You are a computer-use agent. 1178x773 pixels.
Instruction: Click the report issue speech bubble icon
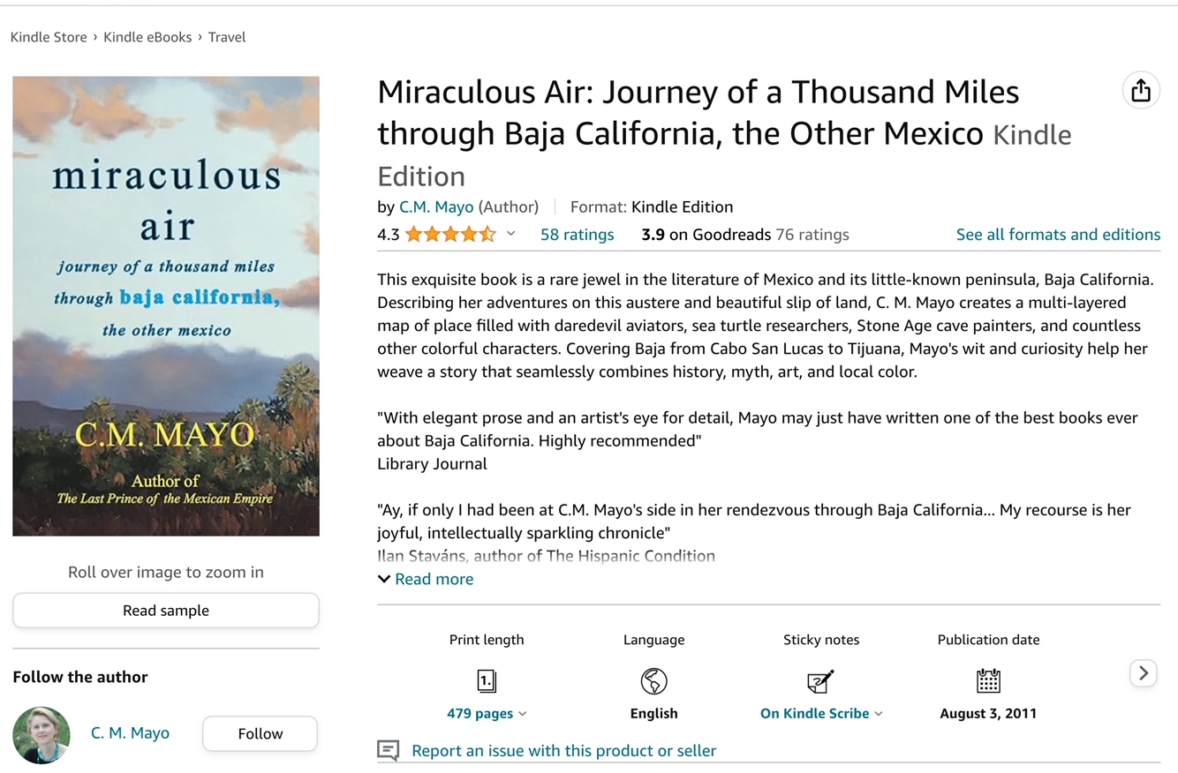pyautogui.click(x=388, y=751)
